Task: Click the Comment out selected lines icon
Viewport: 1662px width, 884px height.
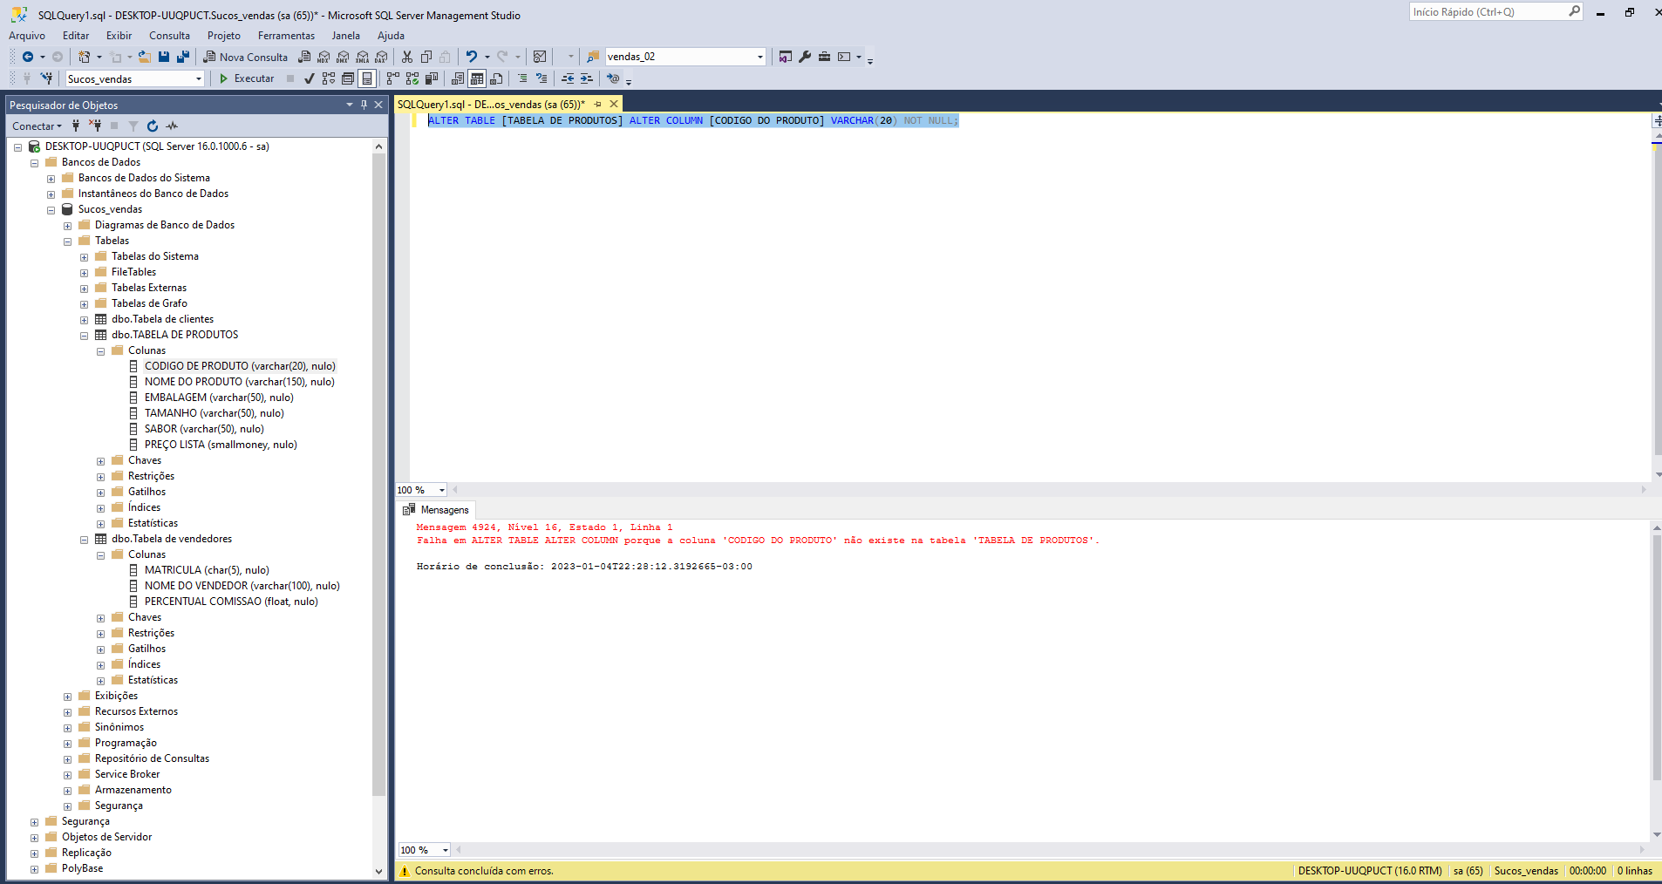Action: pyautogui.click(x=522, y=78)
